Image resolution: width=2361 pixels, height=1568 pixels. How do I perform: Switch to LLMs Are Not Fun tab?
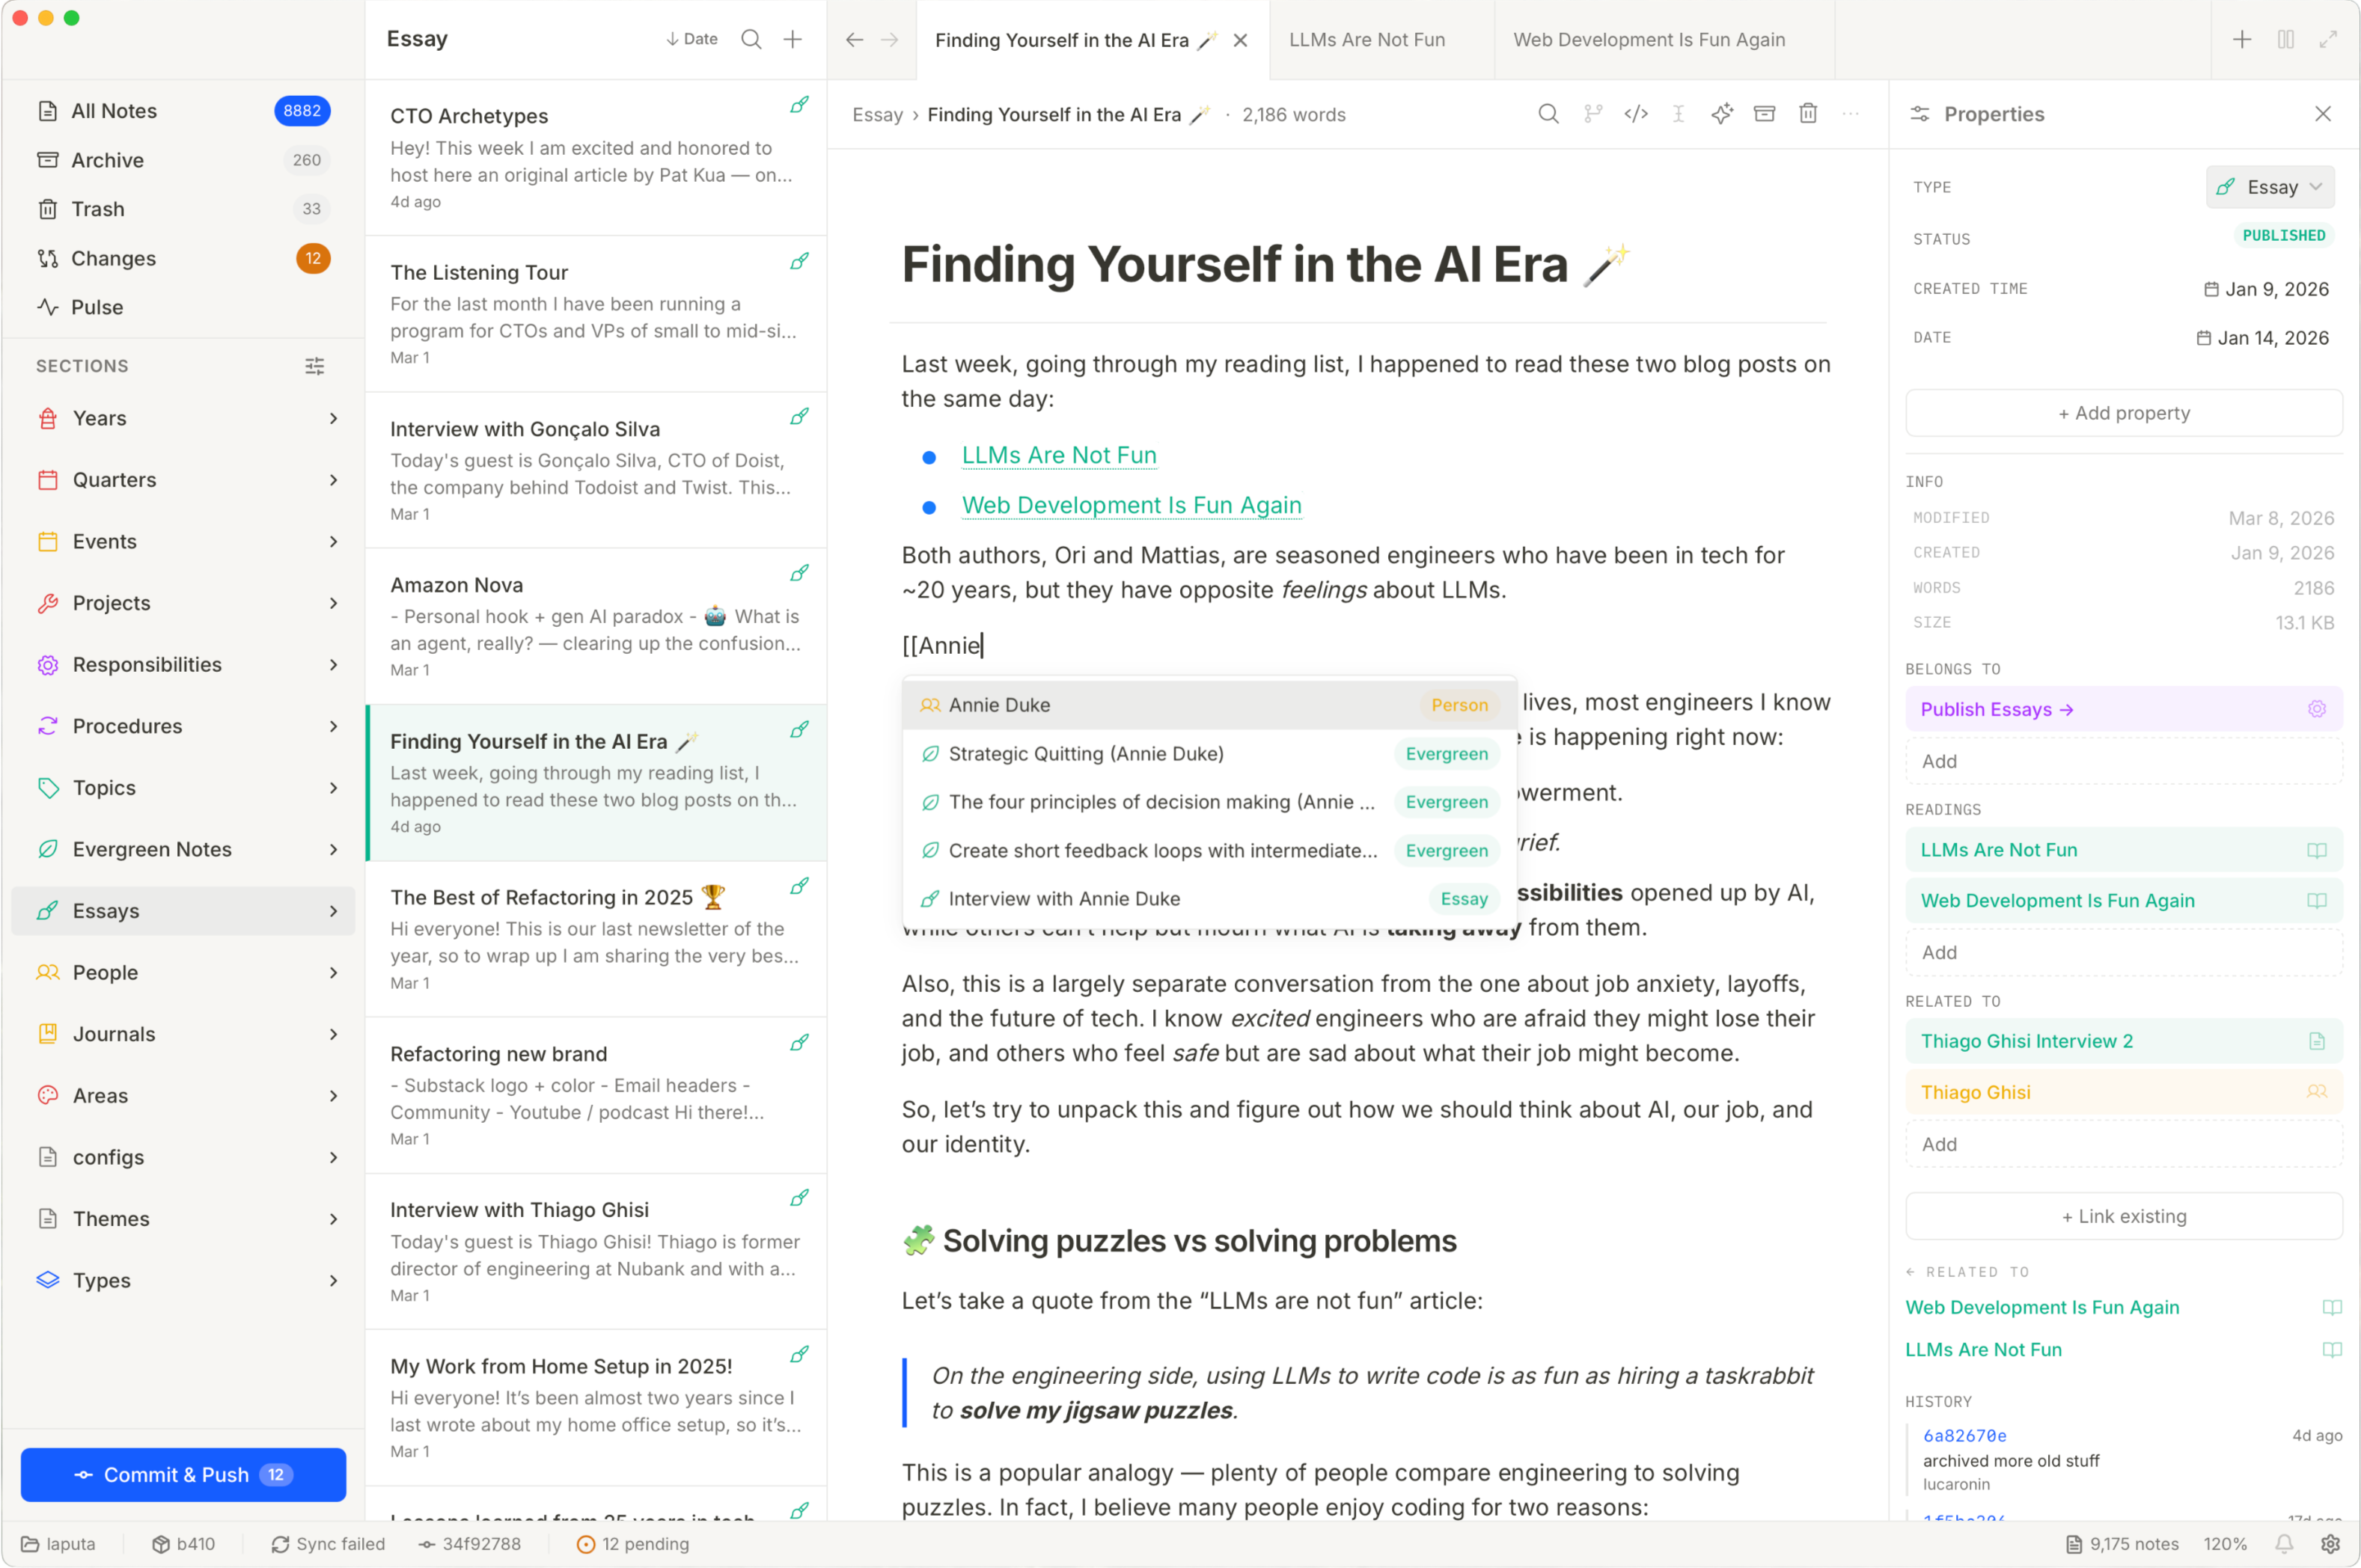click(1366, 40)
